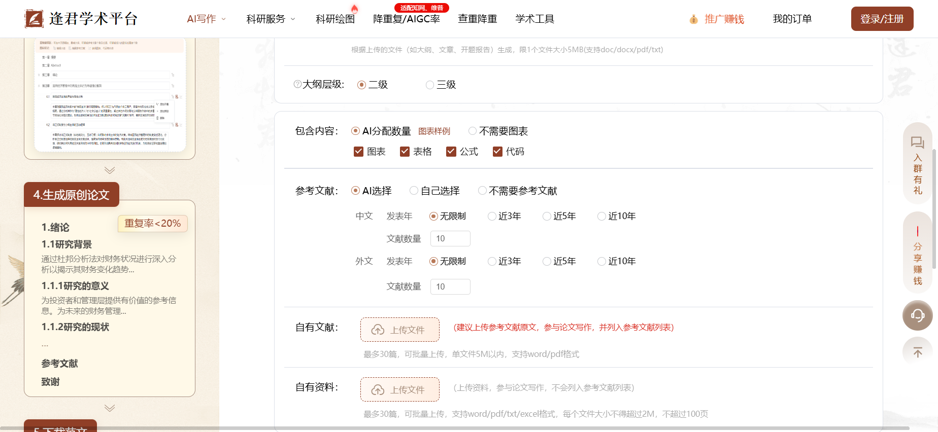This screenshot has width=938, height=432.
Task: Click the cloud upload icon in 自有资料 row
Action: (378, 390)
